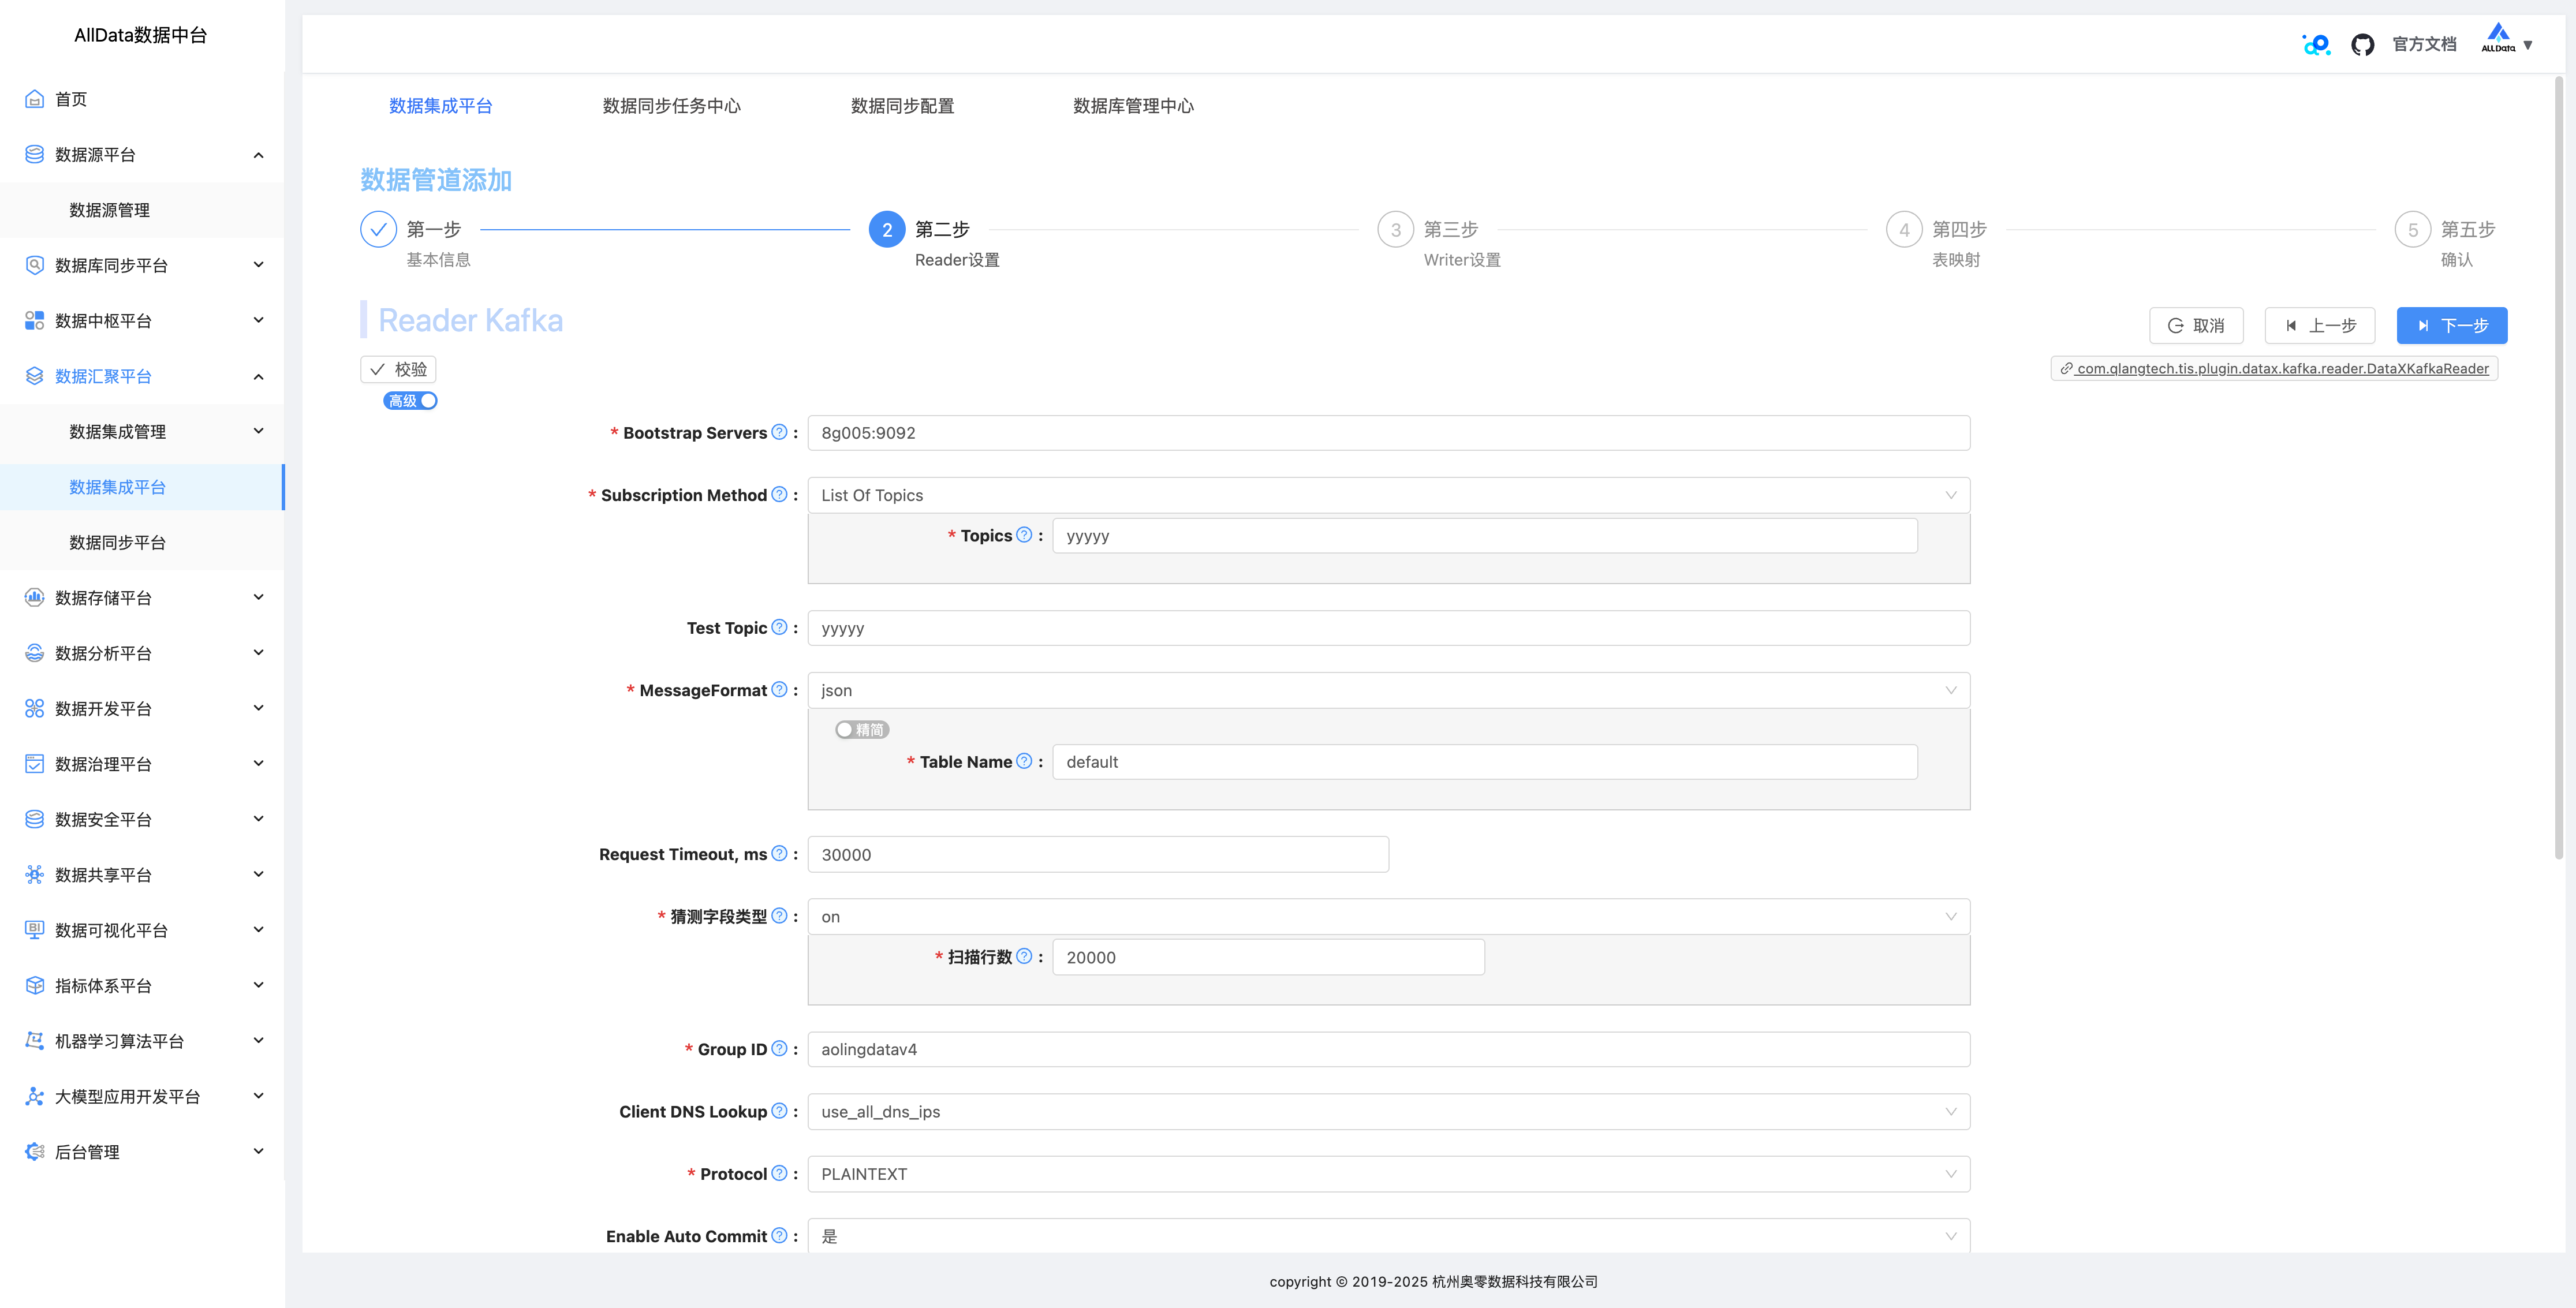The height and width of the screenshot is (1308, 2576).
Task: Click step 1 第一步 checkmark circle
Action: point(378,229)
